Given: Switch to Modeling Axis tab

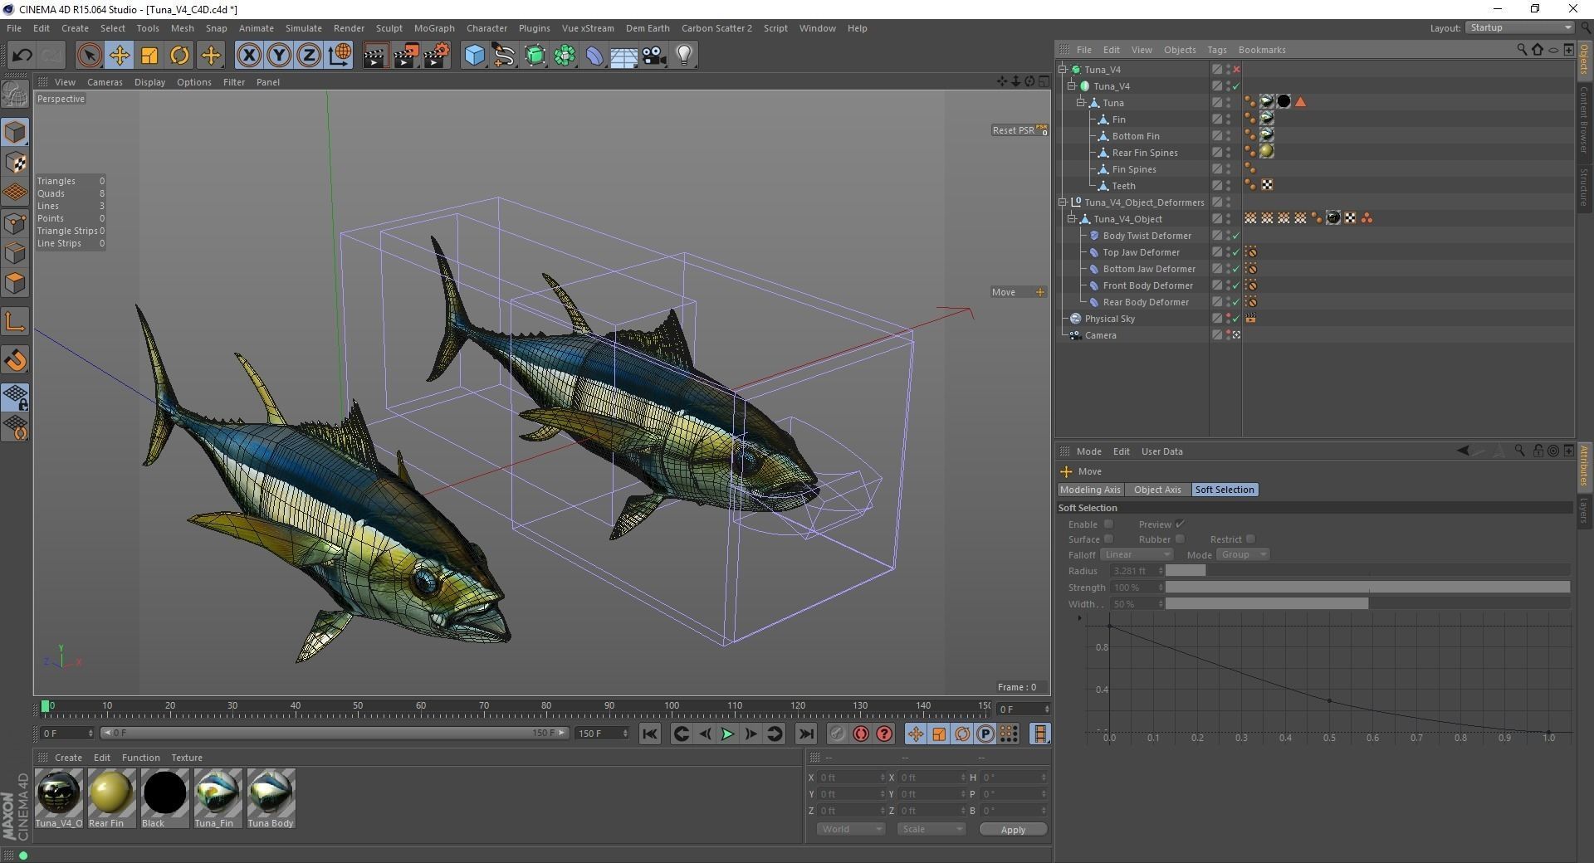Looking at the screenshot, I should tap(1090, 490).
